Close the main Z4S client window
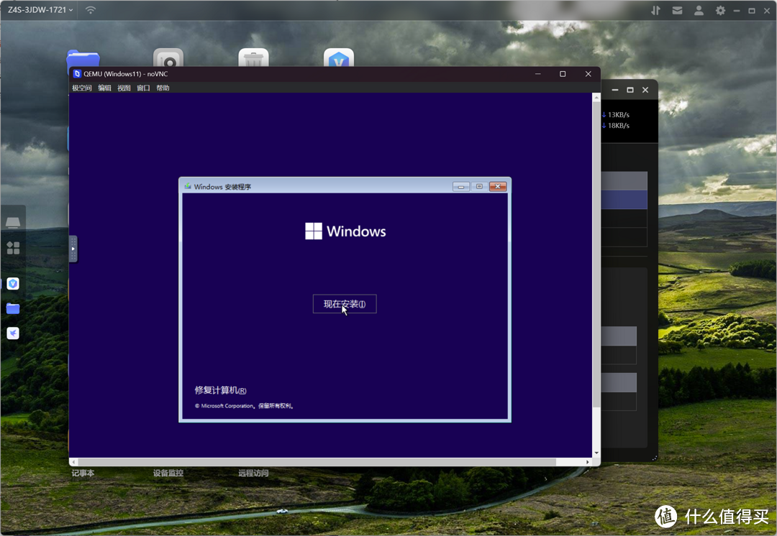 tap(767, 10)
